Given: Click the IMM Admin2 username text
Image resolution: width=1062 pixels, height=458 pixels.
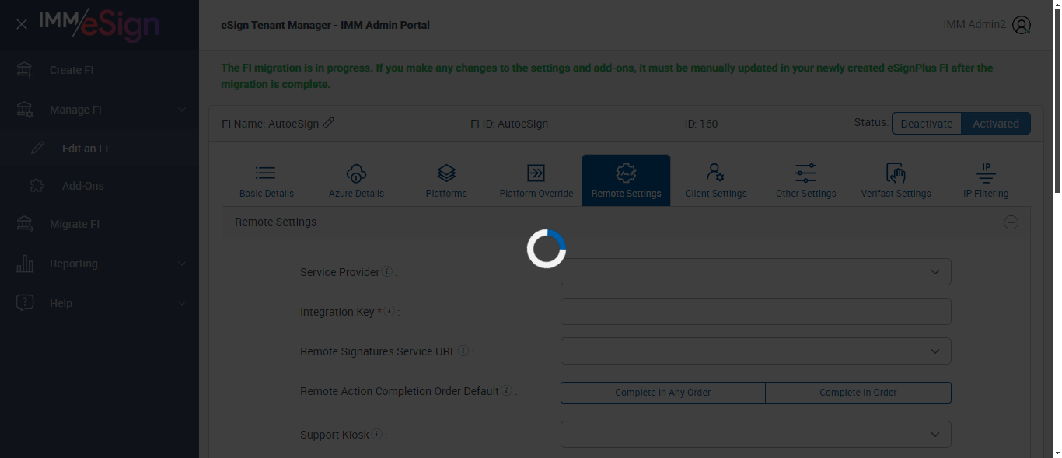Looking at the screenshot, I should pos(975,24).
